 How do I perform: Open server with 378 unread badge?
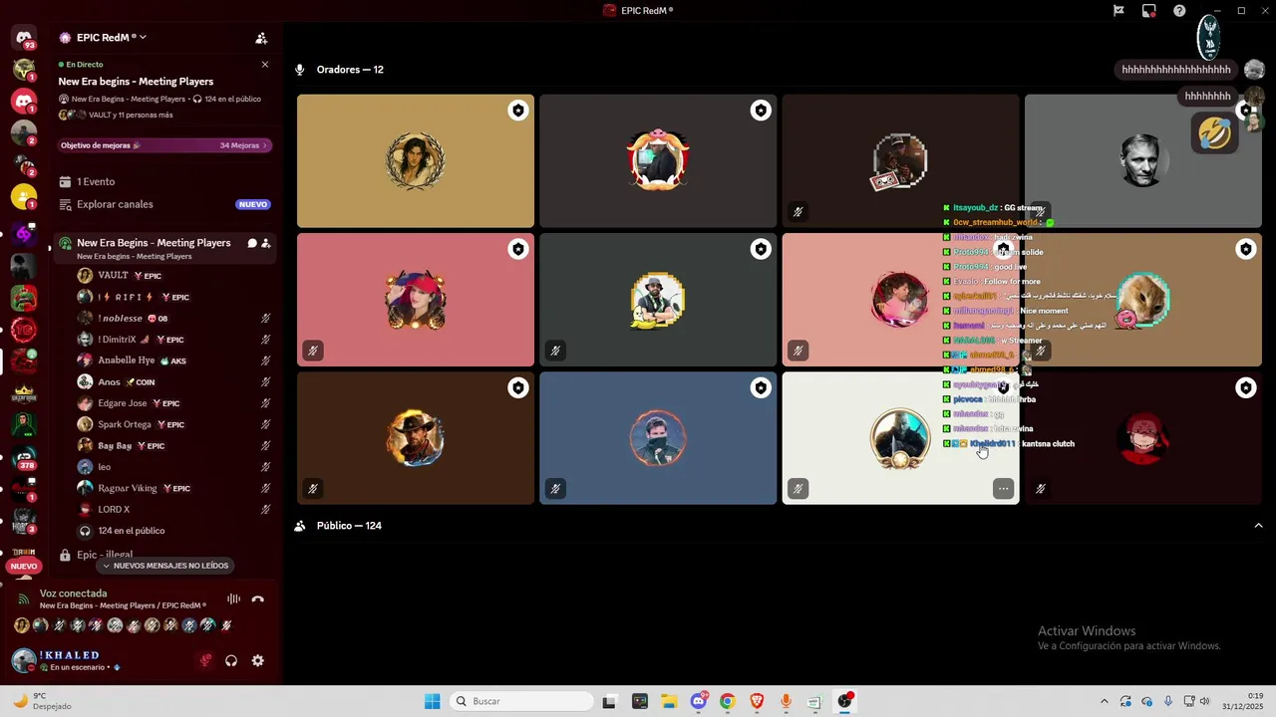pos(24,459)
